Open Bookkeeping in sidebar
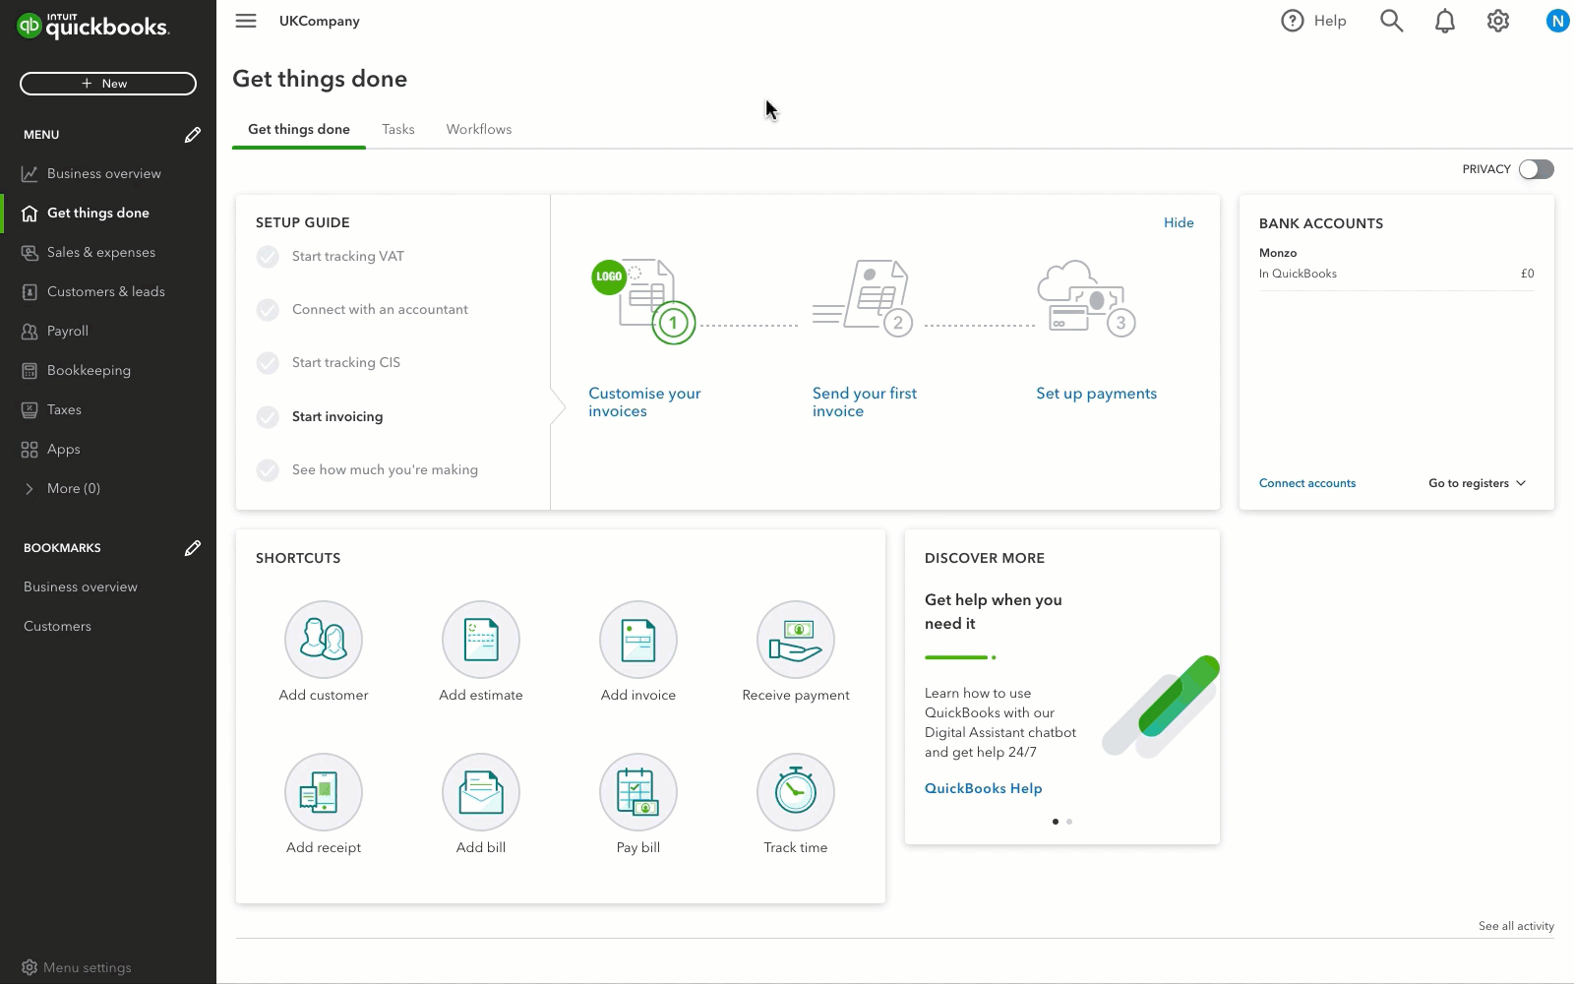The image size is (1574, 984). coord(108,370)
